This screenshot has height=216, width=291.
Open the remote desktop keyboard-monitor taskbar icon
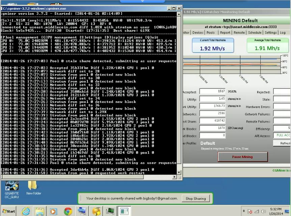[x=82, y=211]
